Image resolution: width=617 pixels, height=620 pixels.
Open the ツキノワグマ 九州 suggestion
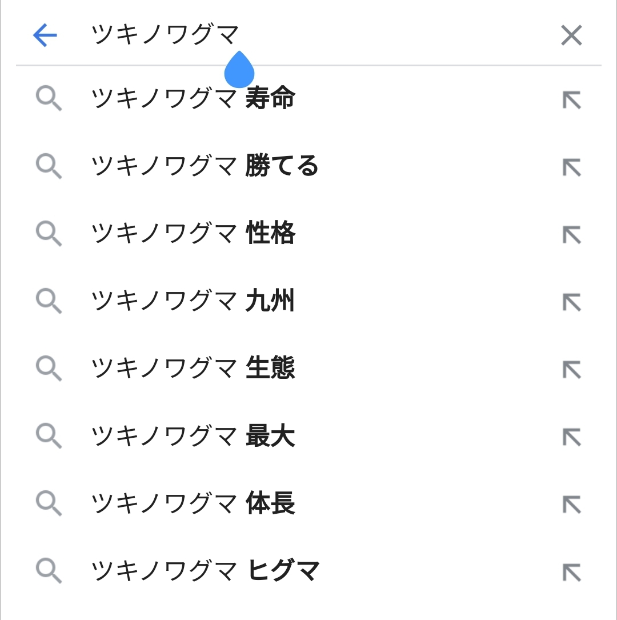click(193, 301)
